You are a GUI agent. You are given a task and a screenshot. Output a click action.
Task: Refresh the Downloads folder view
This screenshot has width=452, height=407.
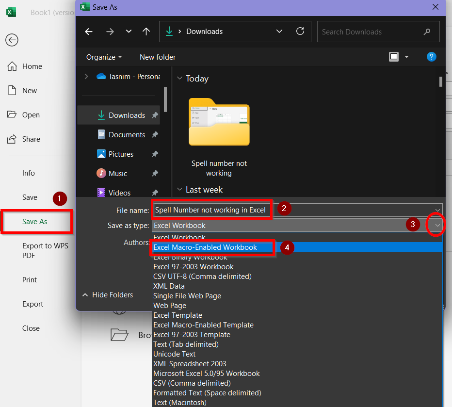tap(300, 32)
